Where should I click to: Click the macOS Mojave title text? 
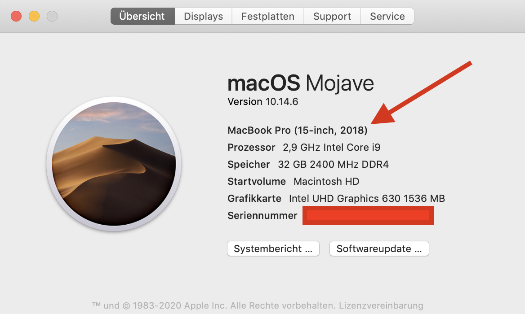300,83
